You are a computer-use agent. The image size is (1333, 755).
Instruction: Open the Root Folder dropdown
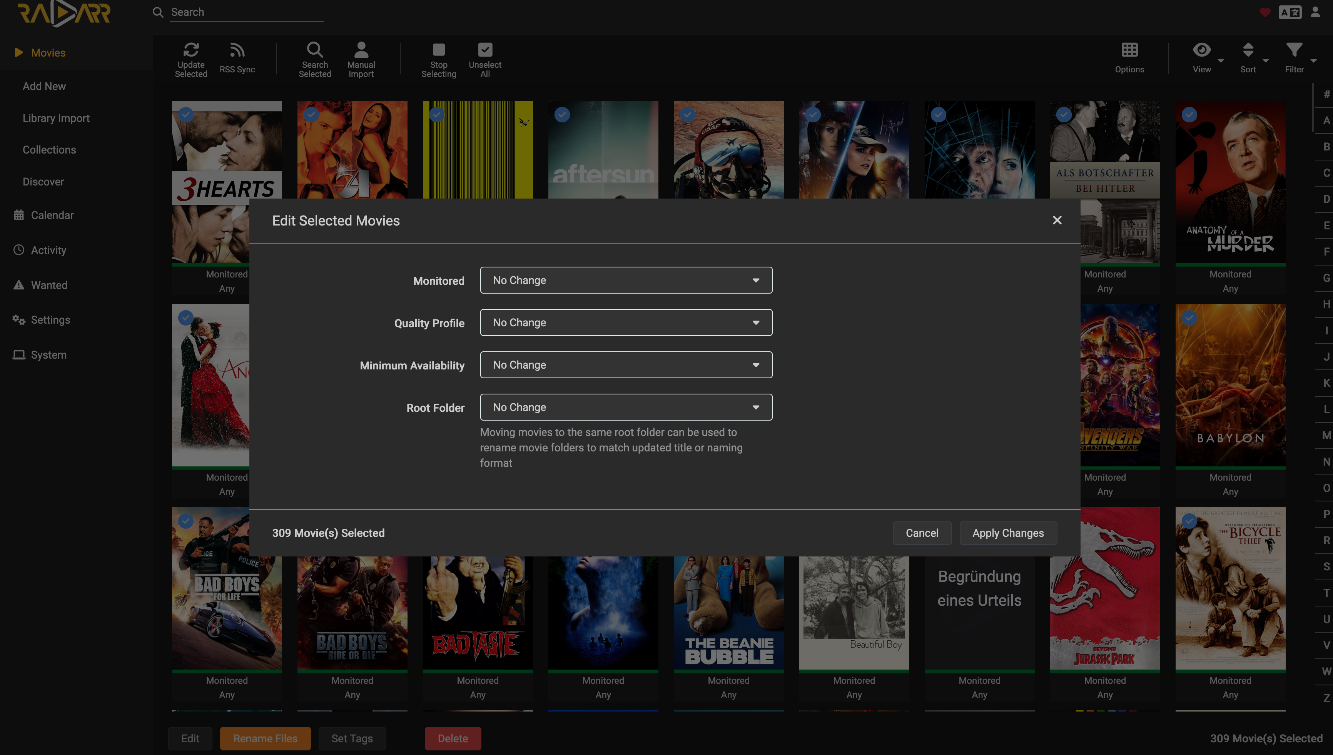[x=626, y=407]
